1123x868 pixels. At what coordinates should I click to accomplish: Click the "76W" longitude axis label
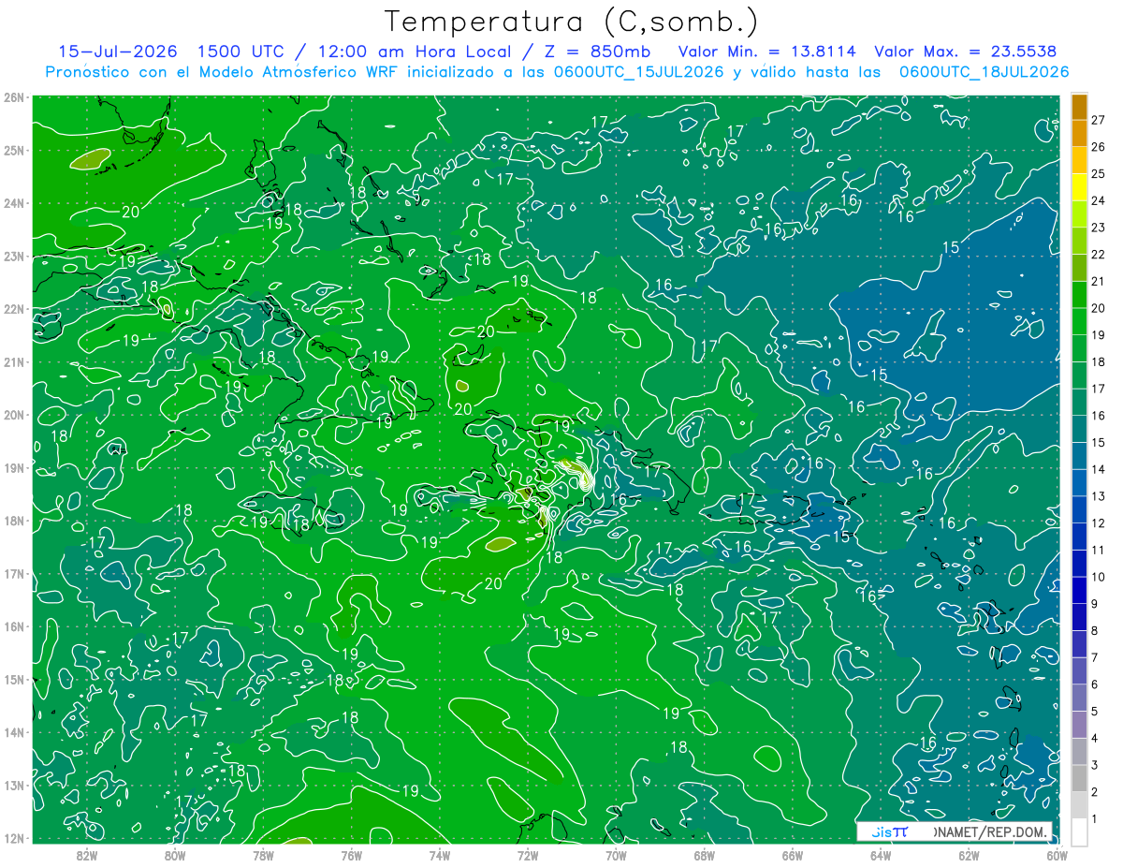pos(351,854)
